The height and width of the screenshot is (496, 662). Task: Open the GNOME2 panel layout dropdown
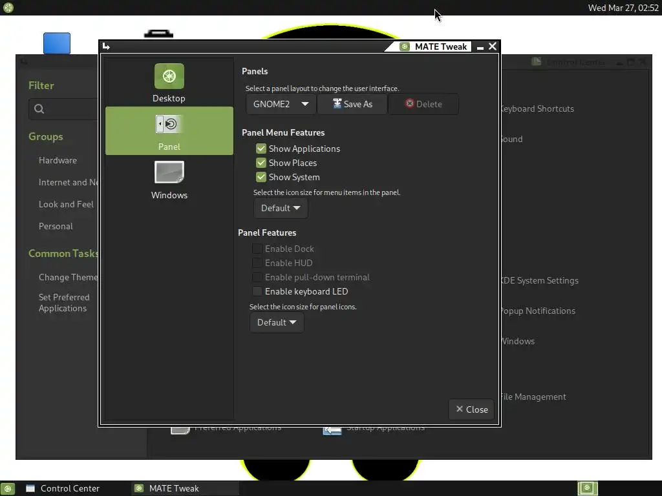click(x=281, y=104)
